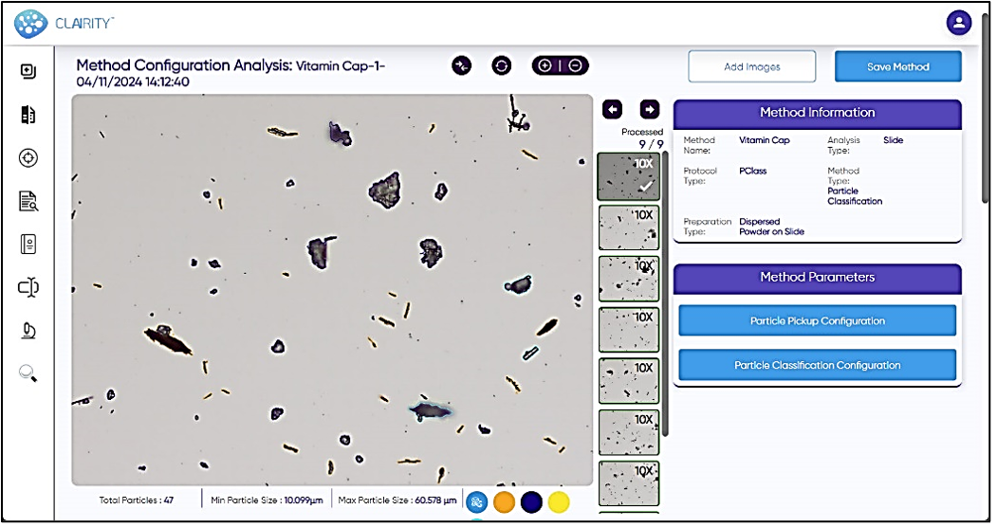Go to next image with right arrow
The image size is (997, 527).
point(649,110)
